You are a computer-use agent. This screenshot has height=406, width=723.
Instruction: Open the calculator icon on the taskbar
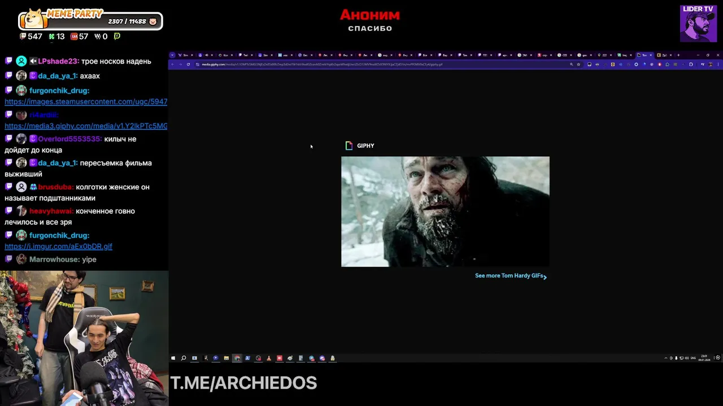coord(301,358)
